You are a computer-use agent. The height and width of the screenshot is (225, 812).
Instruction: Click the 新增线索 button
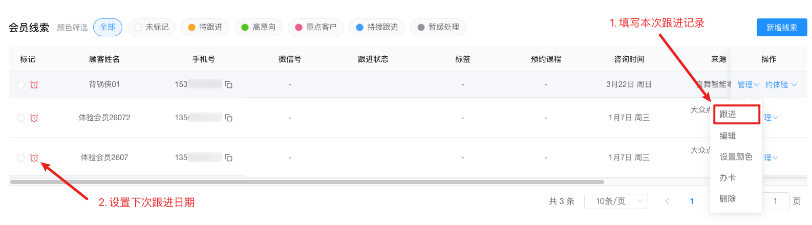(x=781, y=28)
